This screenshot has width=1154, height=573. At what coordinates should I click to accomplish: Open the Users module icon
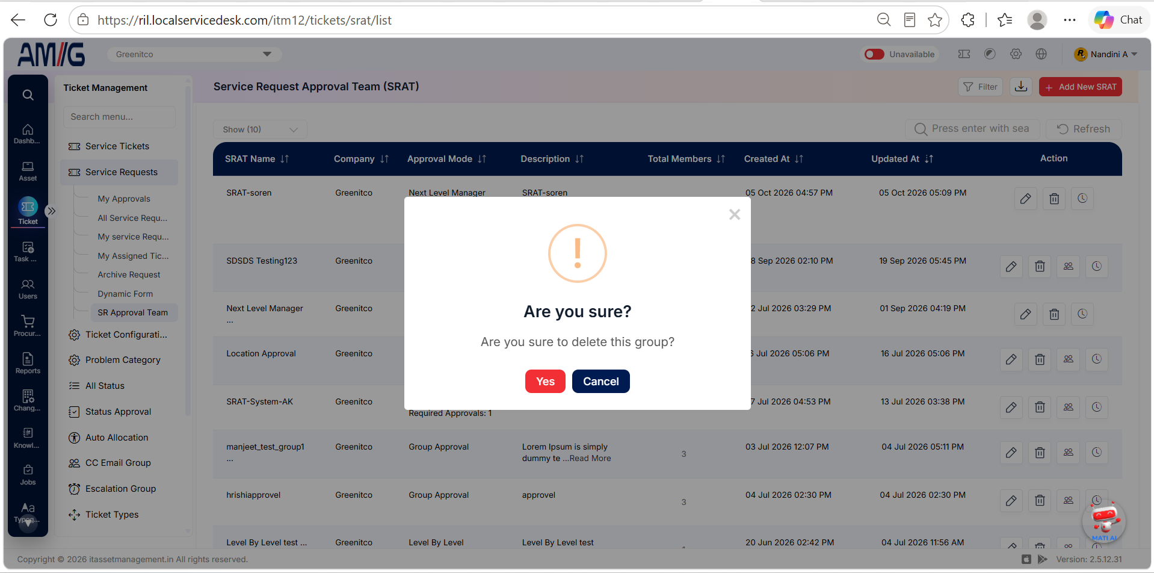[28, 289]
